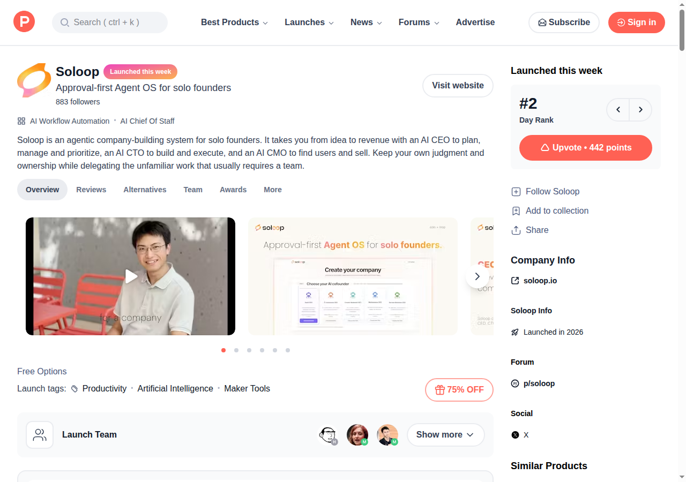Open the Product Hunt home logo
This screenshot has width=686, height=482.
24,22
